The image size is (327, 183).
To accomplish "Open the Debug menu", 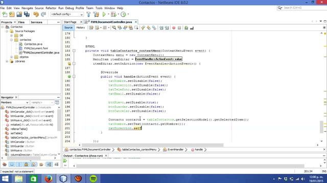I will (69, 8).
